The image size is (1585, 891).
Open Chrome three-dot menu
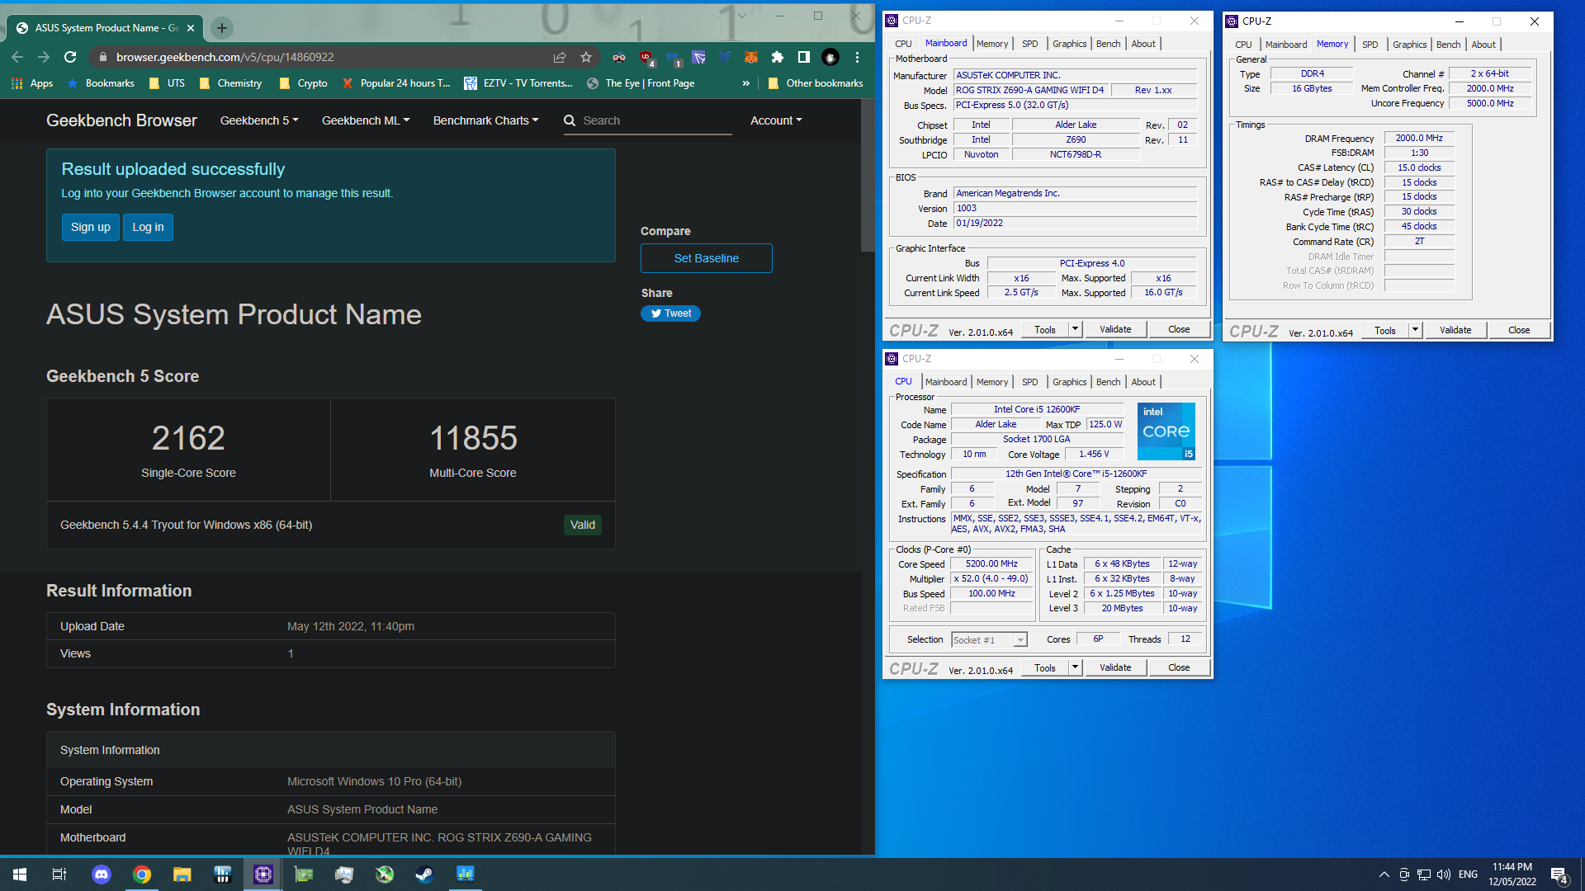click(857, 57)
